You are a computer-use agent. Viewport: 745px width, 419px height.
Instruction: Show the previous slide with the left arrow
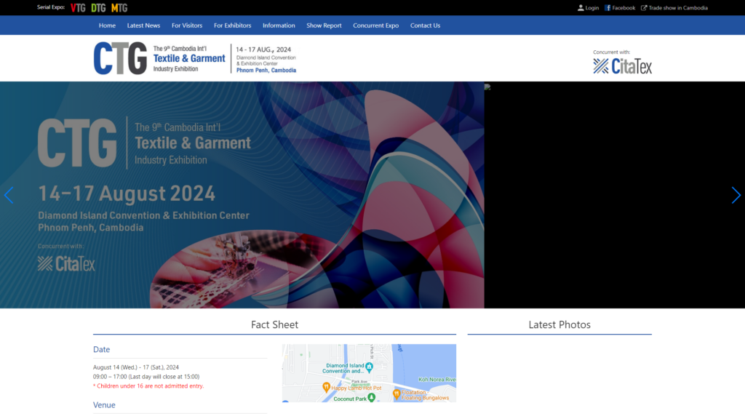coord(9,195)
